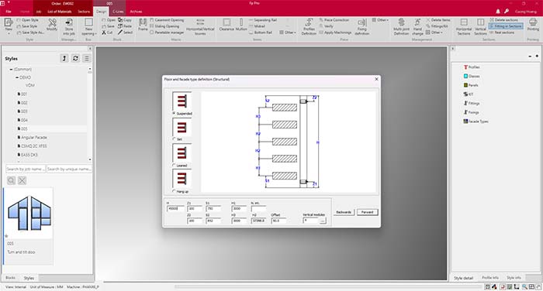Select the Leaned radio option
The width and height of the screenshot is (543, 291).
pos(174,166)
